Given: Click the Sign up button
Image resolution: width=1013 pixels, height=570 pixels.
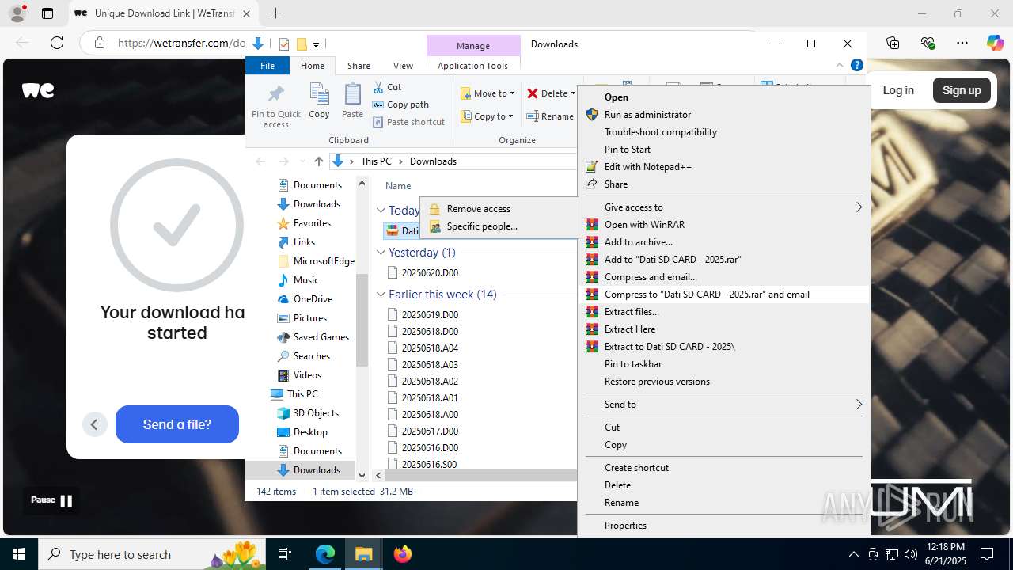Looking at the screenshot, I should pyautogui.click(x=962, y=90).
